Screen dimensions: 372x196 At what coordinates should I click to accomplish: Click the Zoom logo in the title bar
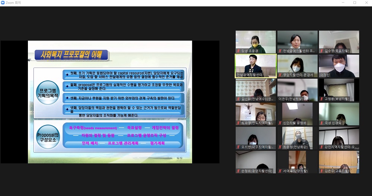pyautogui.click(x=3, y=3)
